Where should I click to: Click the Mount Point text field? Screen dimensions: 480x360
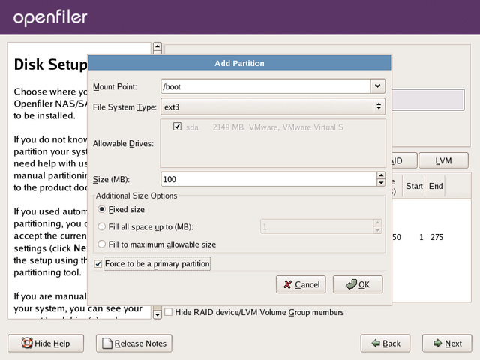point(265,86)
